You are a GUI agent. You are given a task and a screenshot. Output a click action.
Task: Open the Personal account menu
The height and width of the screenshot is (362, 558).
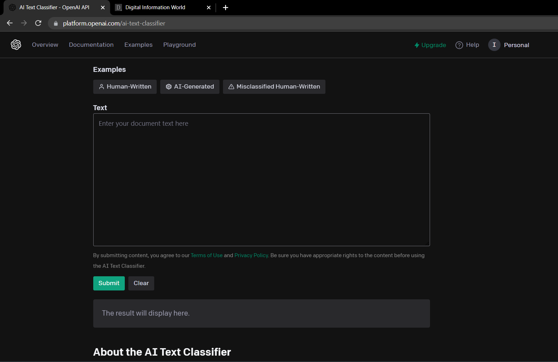pos(509,45)
